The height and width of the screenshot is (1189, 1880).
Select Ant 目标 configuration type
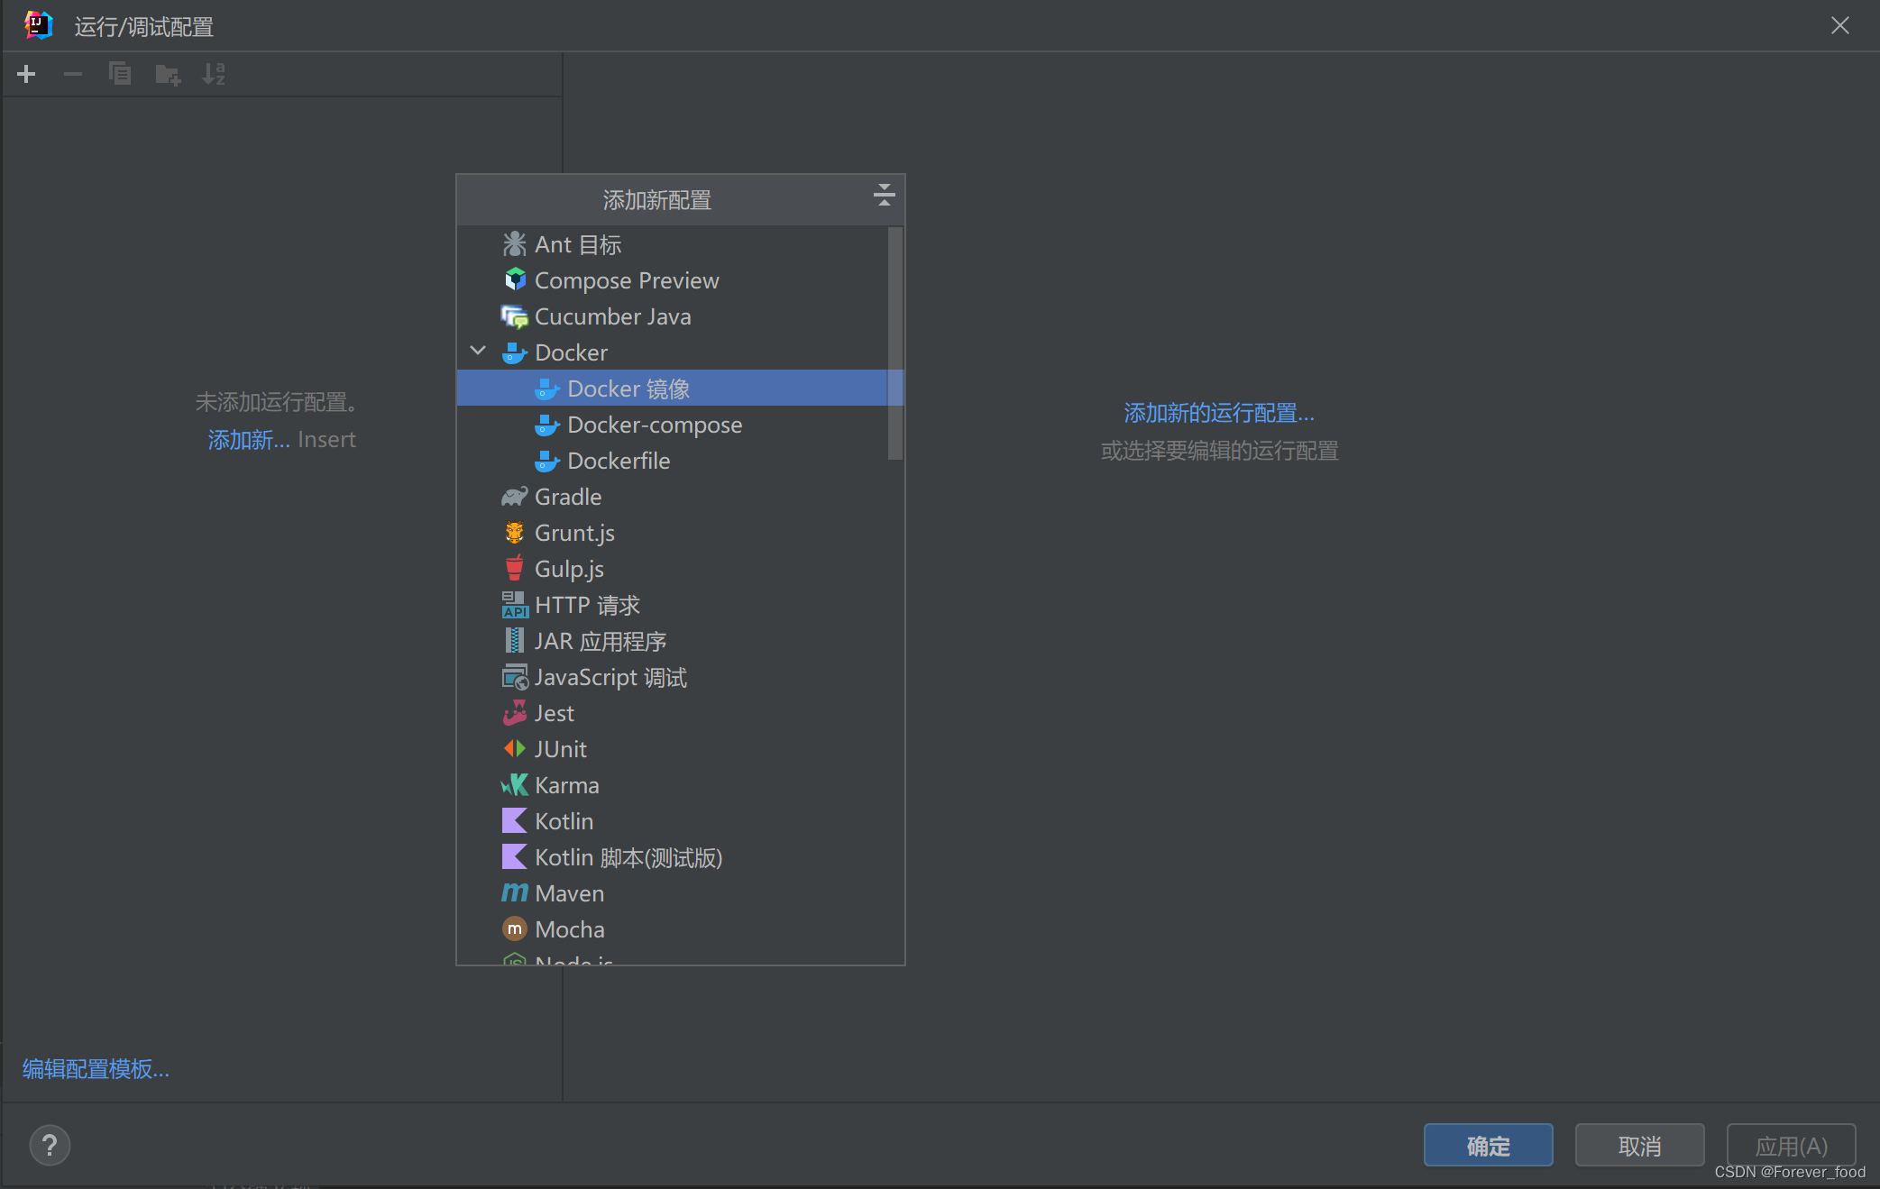672,244
